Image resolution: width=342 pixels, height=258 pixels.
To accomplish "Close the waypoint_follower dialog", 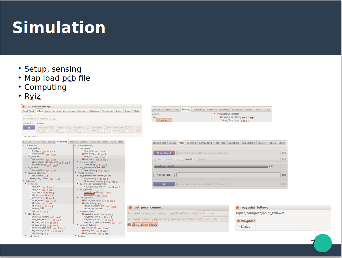I will click(x=237, y=207).
